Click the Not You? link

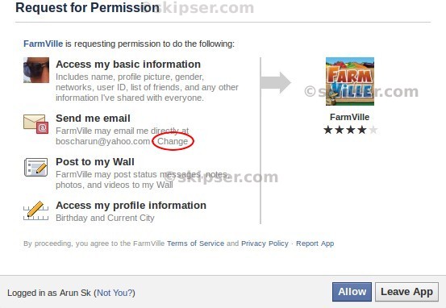point(115,293)
